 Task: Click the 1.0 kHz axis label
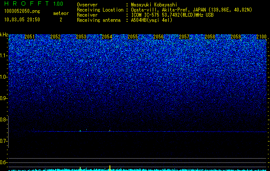click(x=4, y=77)
